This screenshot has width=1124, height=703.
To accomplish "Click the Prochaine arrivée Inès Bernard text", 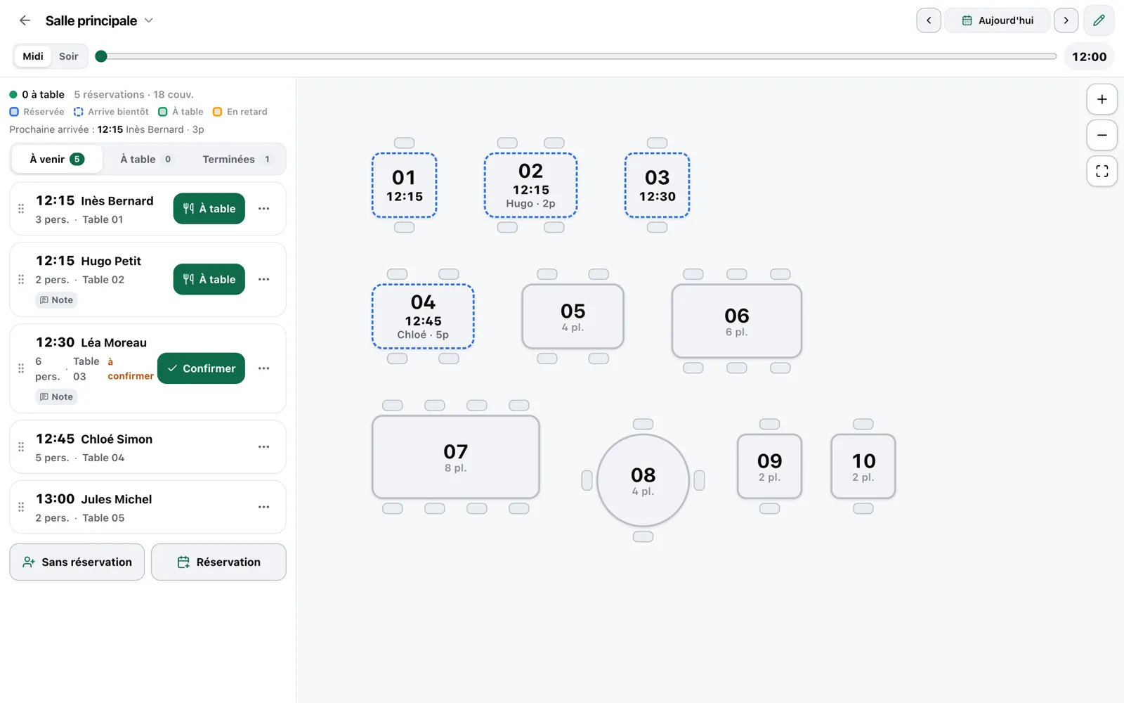I will point(107,129).
